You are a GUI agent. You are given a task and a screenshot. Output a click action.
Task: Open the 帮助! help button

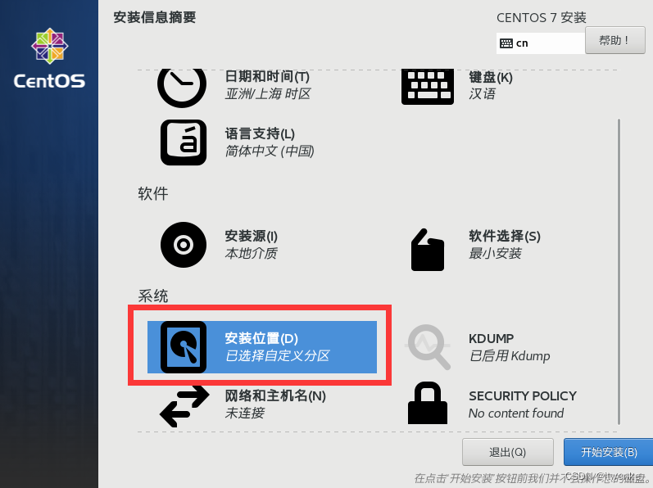point(614,40)
